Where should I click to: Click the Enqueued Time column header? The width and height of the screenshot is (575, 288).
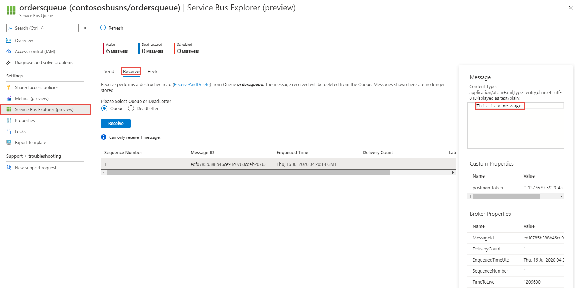tap(292, 153)
